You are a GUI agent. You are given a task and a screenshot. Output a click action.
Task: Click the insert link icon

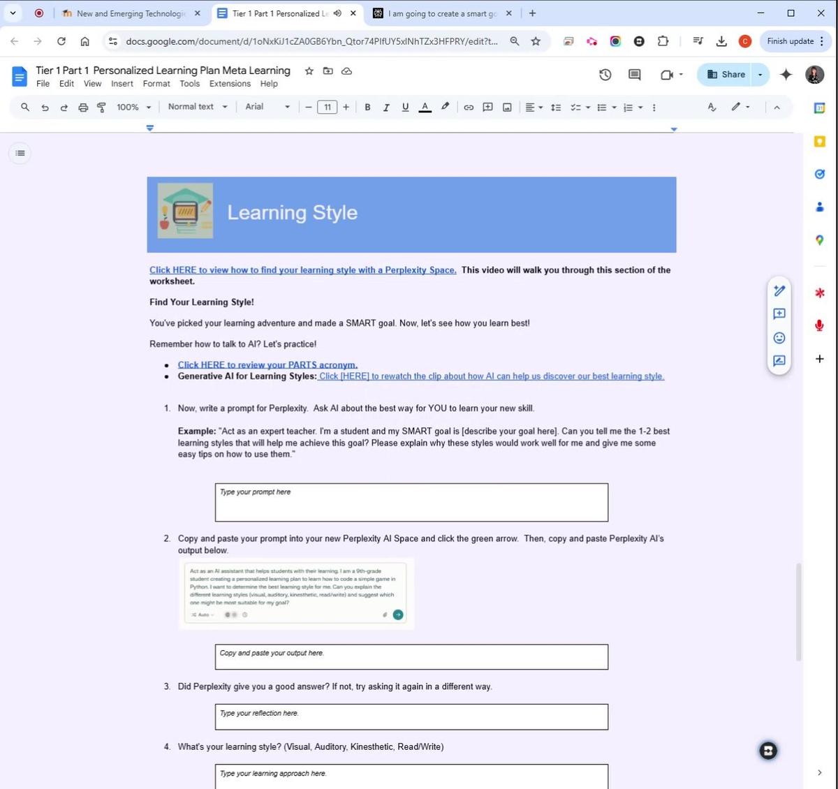tap(469, 108)
